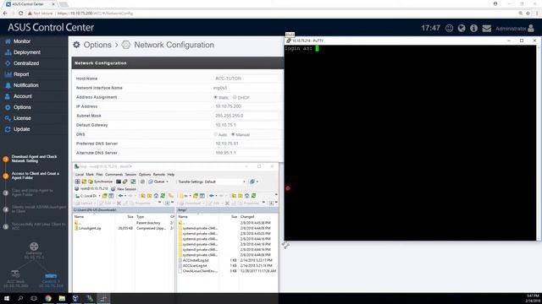The image size is (542, 304).
Task: Click the Host Name input field
Action: [x=246, y=79]
